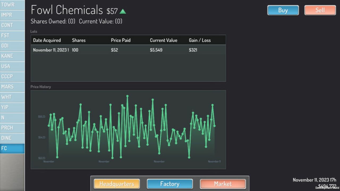
Task: Select KANE in the ticker list
Action: [x=12, y=56]
